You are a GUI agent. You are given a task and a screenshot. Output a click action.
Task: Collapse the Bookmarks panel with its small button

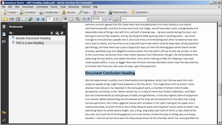(x=64, y=26)
